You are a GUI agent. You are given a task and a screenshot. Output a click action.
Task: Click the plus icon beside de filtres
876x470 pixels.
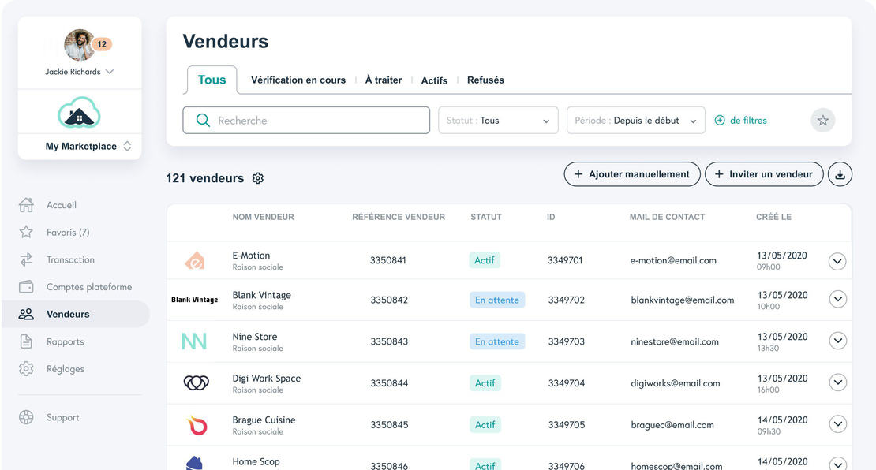click(x=720, y=121)
